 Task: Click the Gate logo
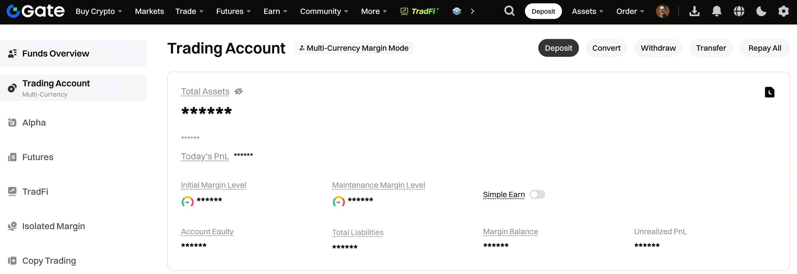pos(36,11)
